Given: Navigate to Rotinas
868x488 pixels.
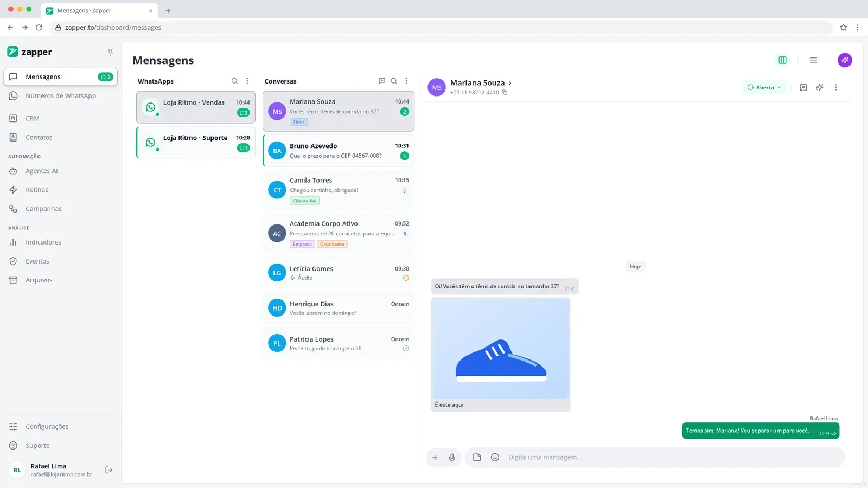Looking at the screenshot, I should (60, 190).
